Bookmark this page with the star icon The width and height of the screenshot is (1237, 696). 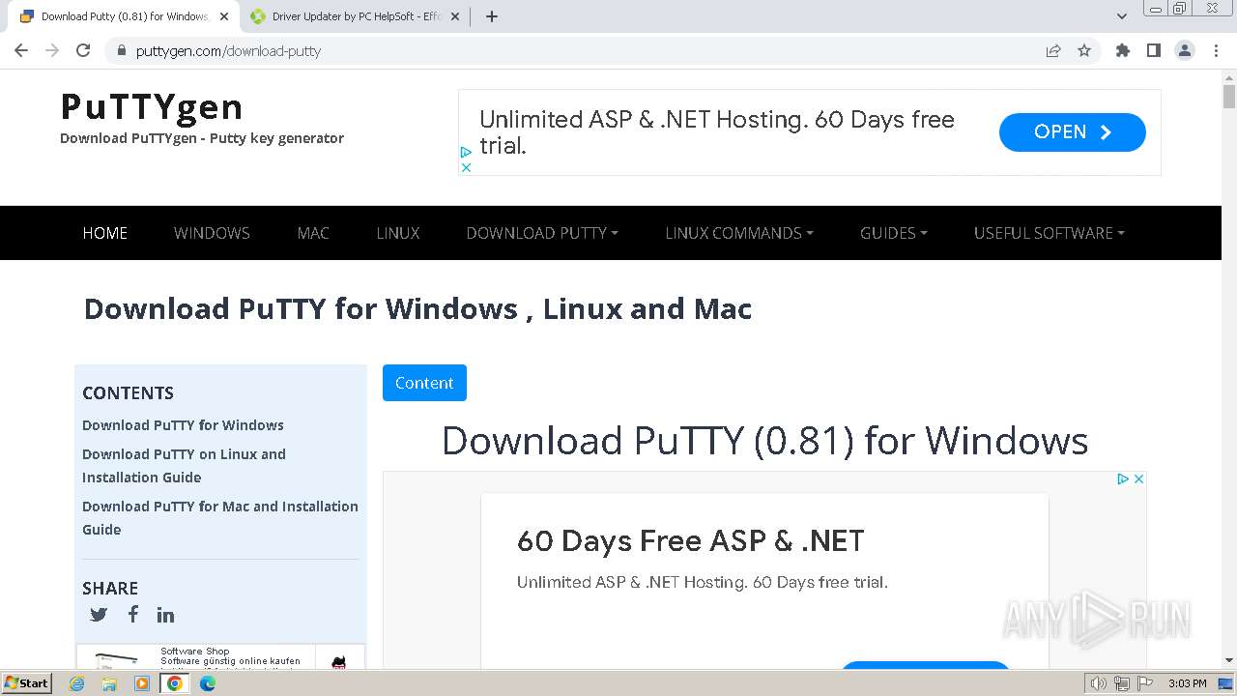pyautogui.click(x=1084, y=50)
